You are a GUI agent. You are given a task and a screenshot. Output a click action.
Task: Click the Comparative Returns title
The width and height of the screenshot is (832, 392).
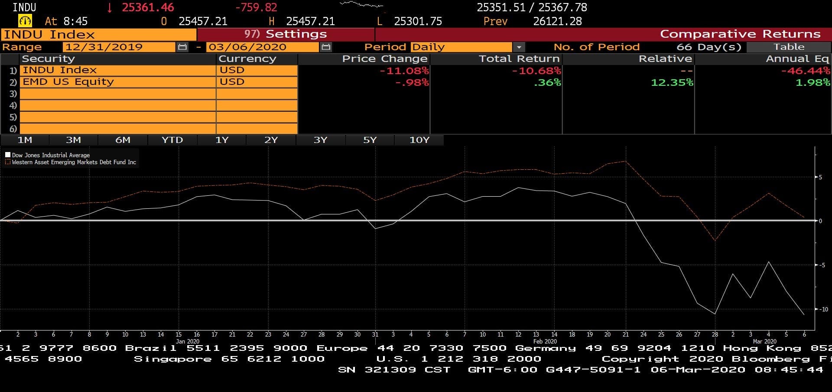740,34
